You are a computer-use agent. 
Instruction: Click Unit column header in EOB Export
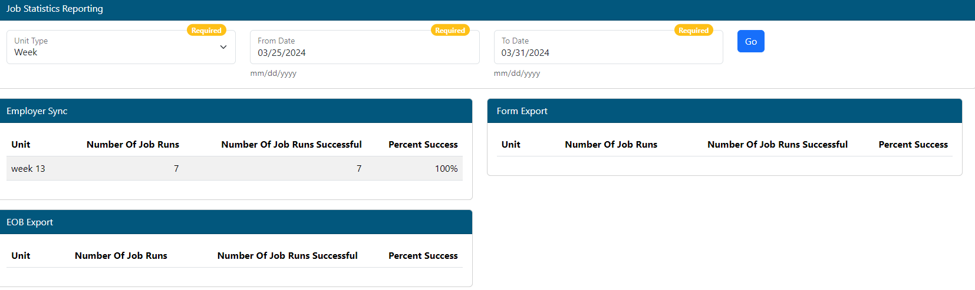coord(21,256)
